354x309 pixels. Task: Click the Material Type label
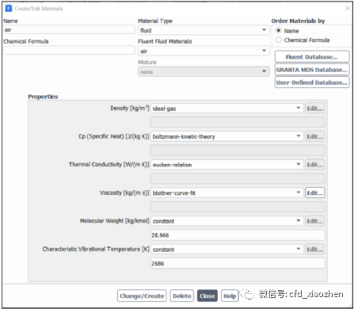155,21
